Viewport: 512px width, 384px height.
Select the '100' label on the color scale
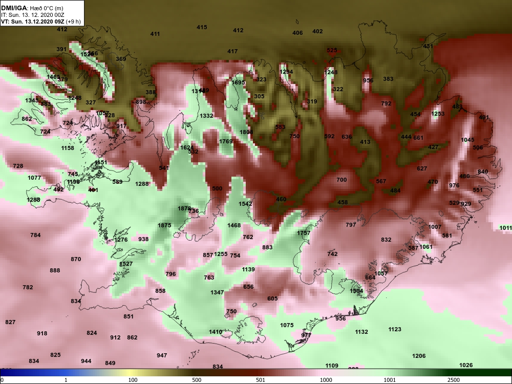coord(133,380)
